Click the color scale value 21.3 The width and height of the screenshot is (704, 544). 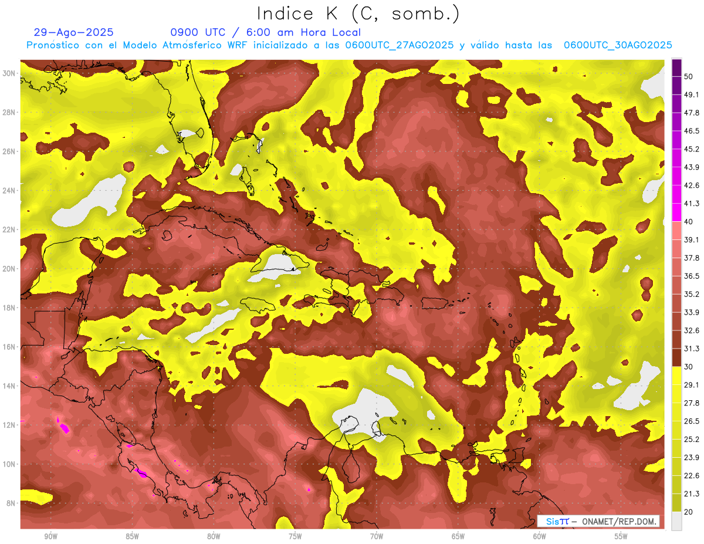[692, 494]
